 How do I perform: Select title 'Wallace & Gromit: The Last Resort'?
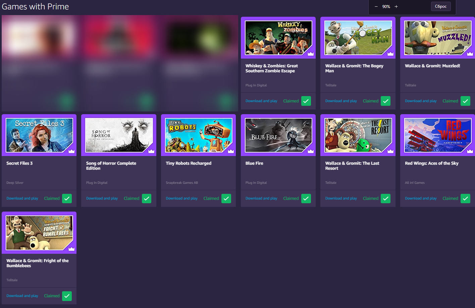coord(352,166)
